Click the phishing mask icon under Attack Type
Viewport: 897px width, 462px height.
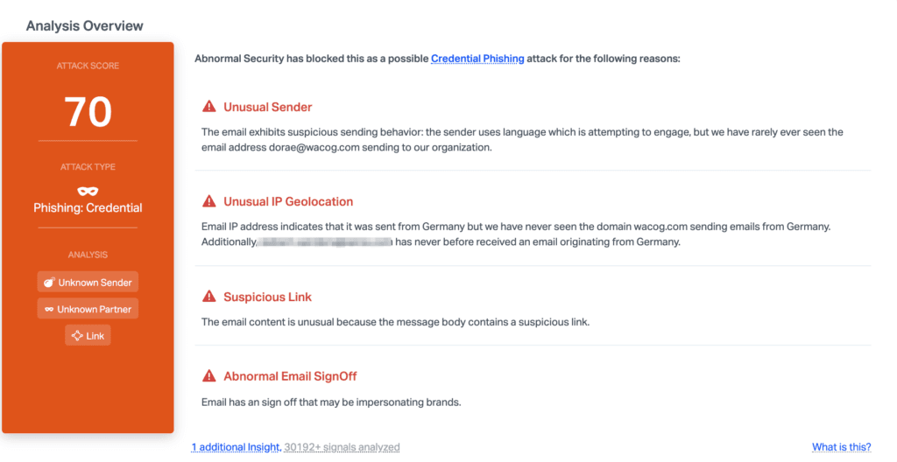click(x=88, y=191)
